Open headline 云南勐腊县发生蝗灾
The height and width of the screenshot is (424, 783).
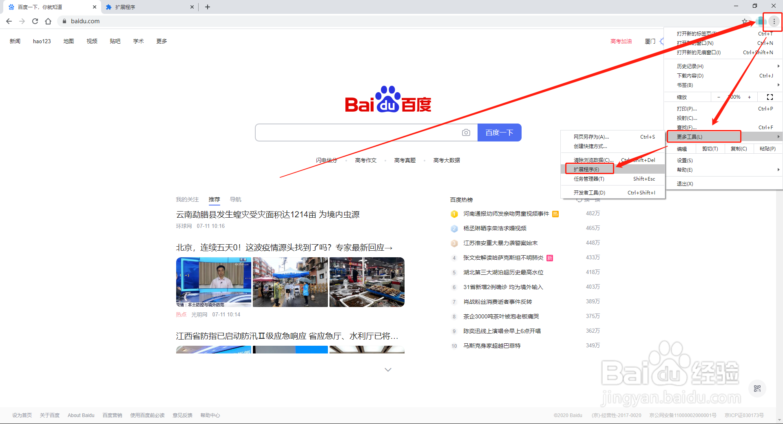[268, 214]
